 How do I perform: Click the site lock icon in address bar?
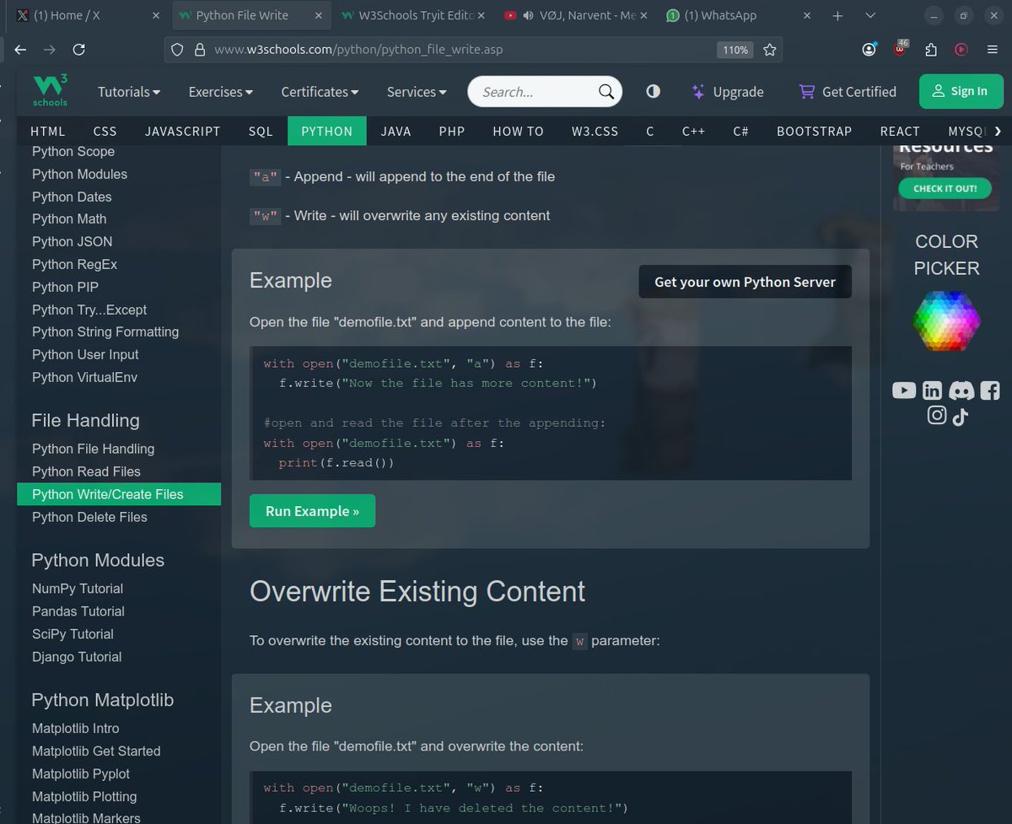click(x=200, y=50)
